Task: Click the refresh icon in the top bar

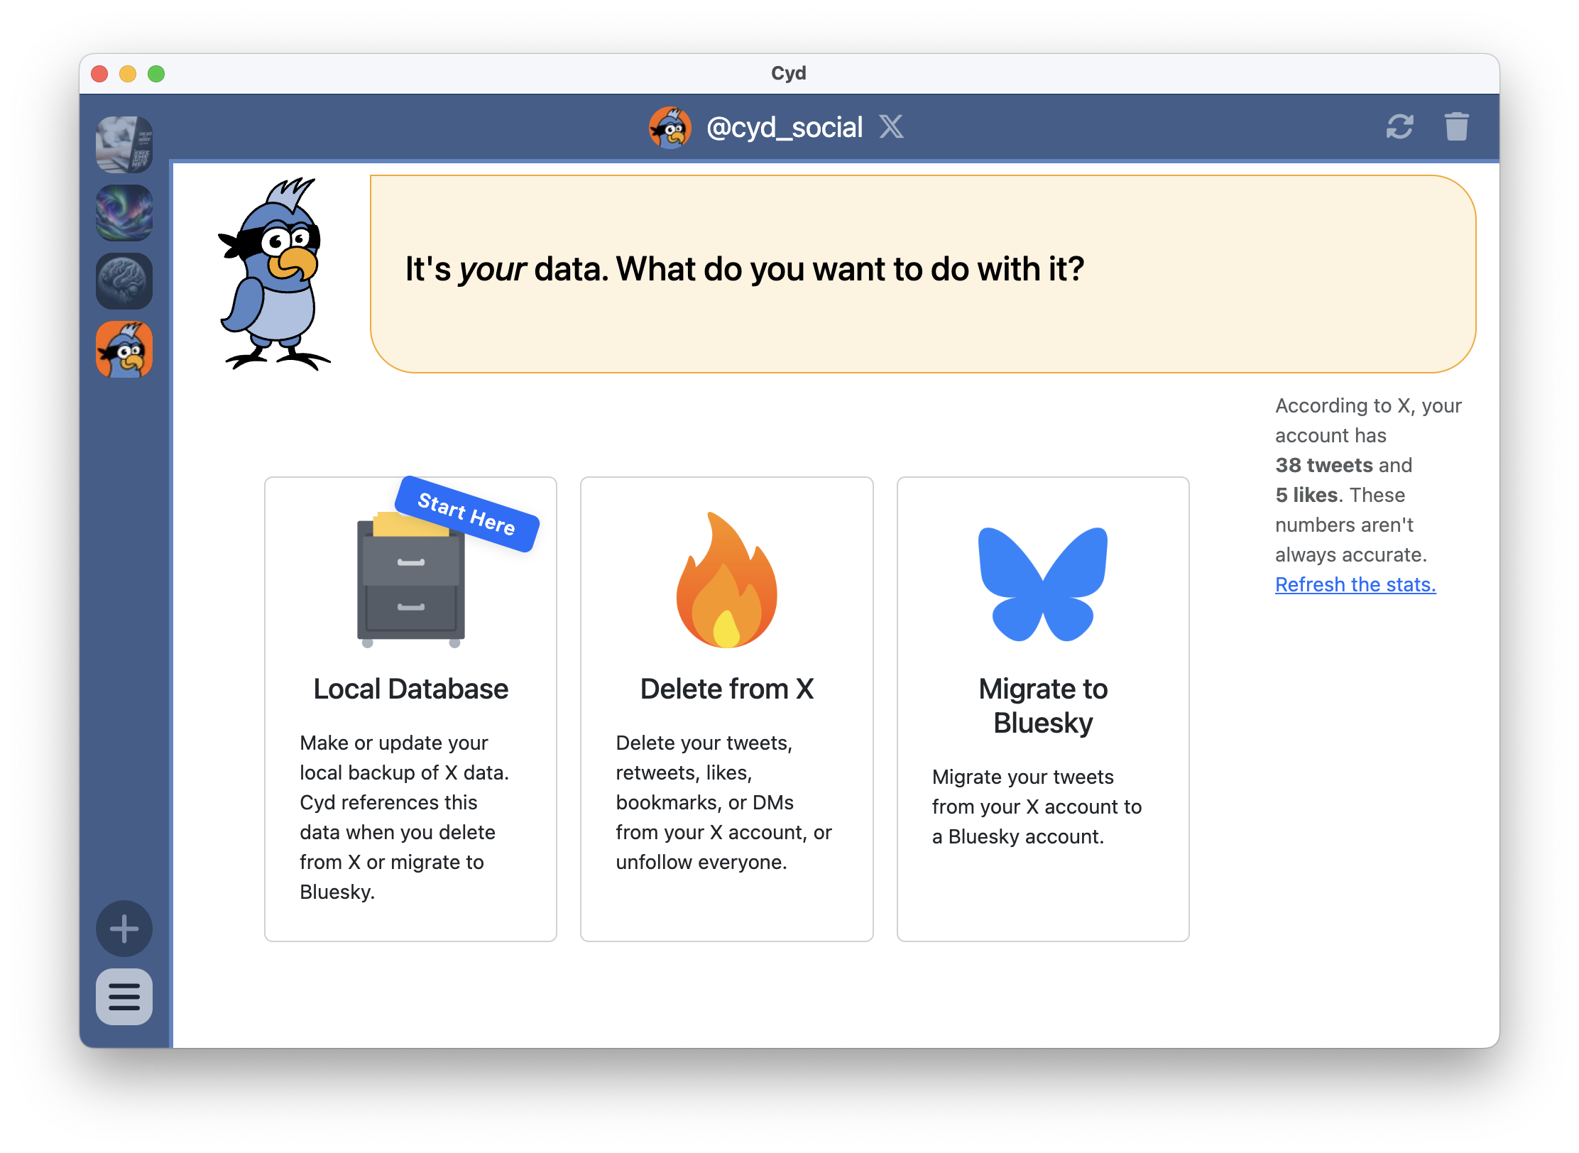Action: click(1401, 127)
